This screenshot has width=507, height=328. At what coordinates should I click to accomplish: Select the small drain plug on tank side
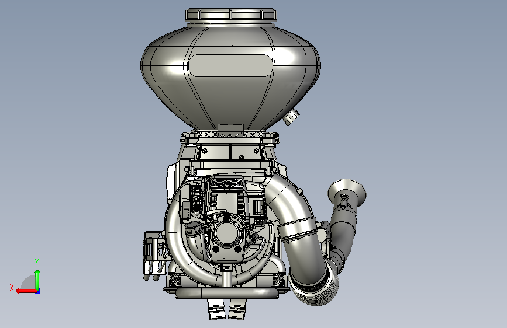(292, 117)
